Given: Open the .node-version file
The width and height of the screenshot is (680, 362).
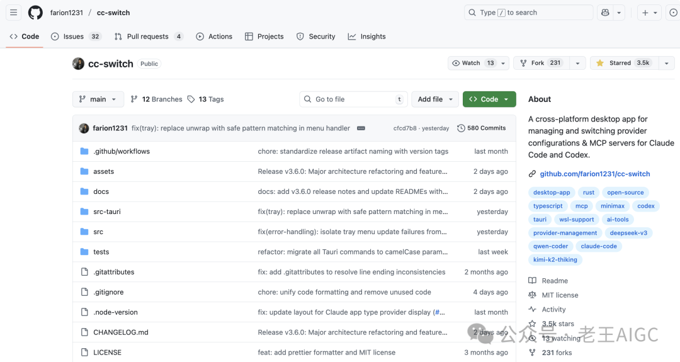Looking at the screenshot, I should [x=115, y=312].
